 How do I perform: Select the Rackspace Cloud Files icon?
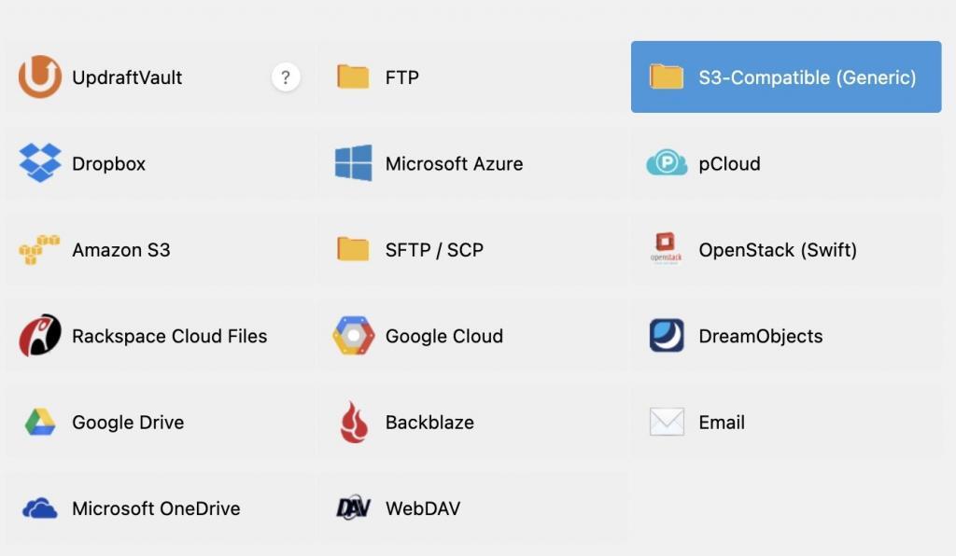coord(39,336)
